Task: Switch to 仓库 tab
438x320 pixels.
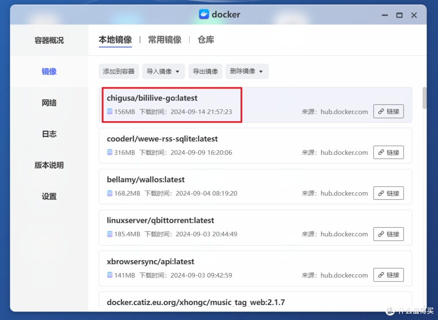Action: [206, 40]
